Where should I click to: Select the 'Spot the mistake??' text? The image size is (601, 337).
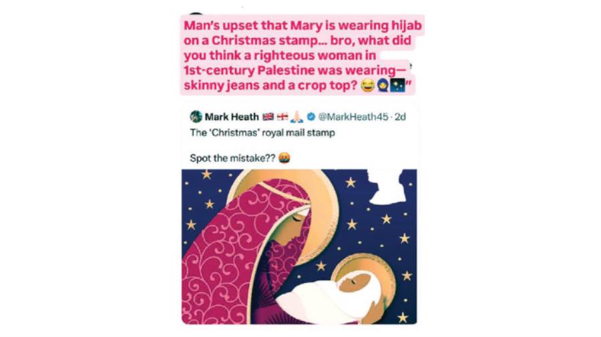tap(232, 158)
